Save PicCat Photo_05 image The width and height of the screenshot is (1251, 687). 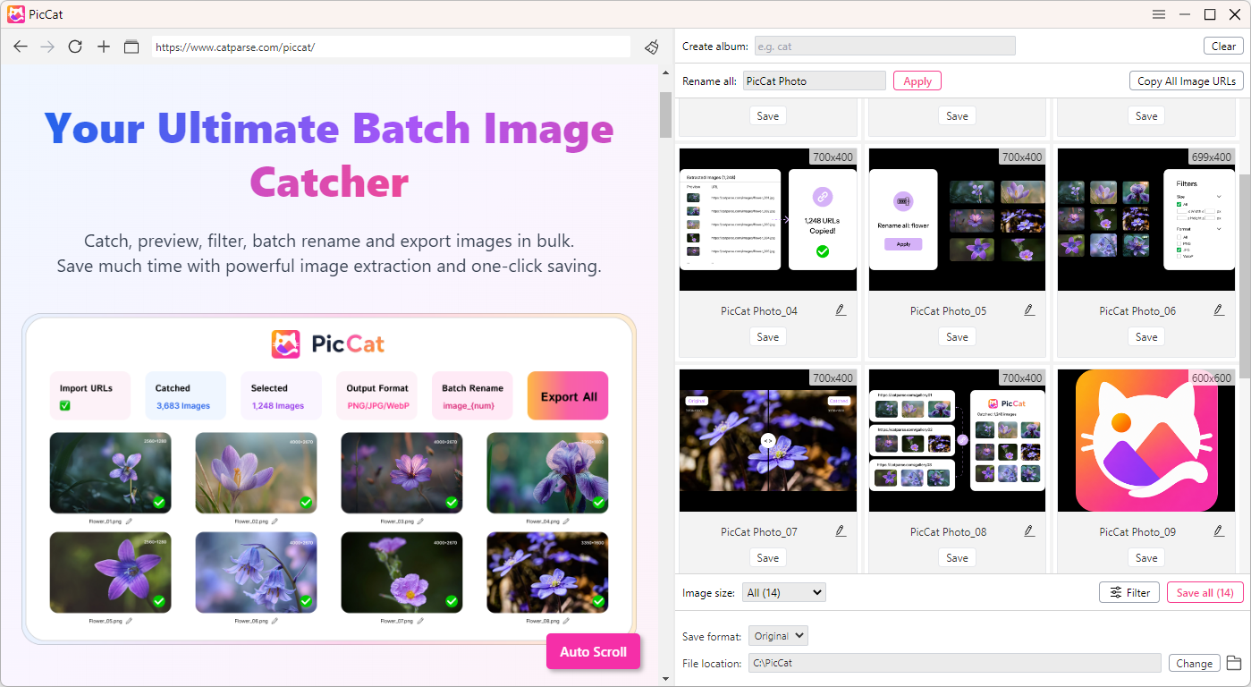[957, 337]
